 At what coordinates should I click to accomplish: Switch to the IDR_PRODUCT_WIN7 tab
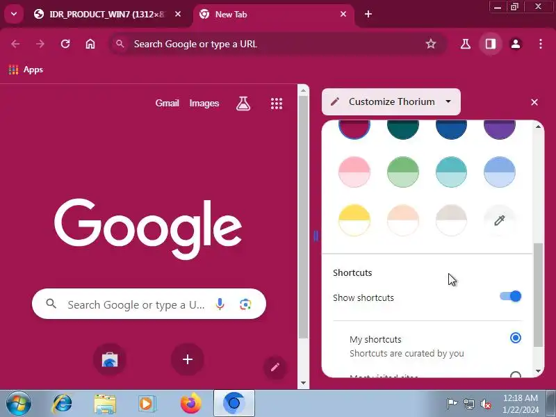click(106, 15)
